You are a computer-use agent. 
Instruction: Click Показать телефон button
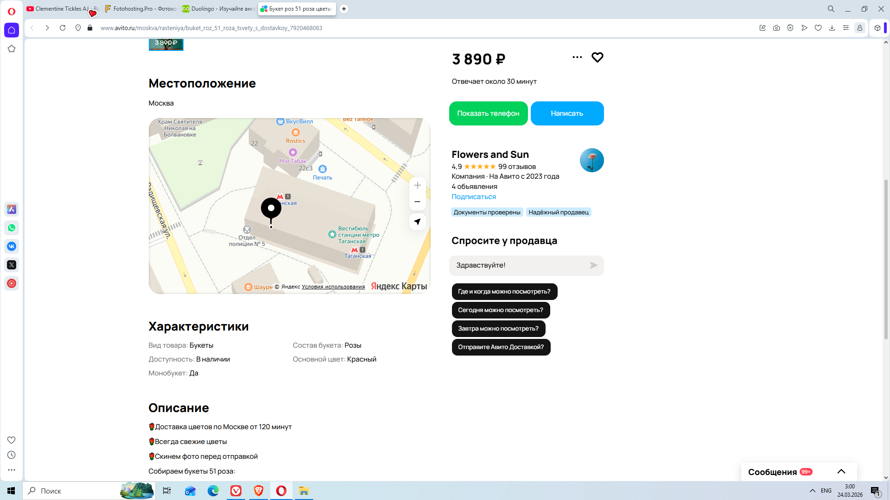coord(488,113)
